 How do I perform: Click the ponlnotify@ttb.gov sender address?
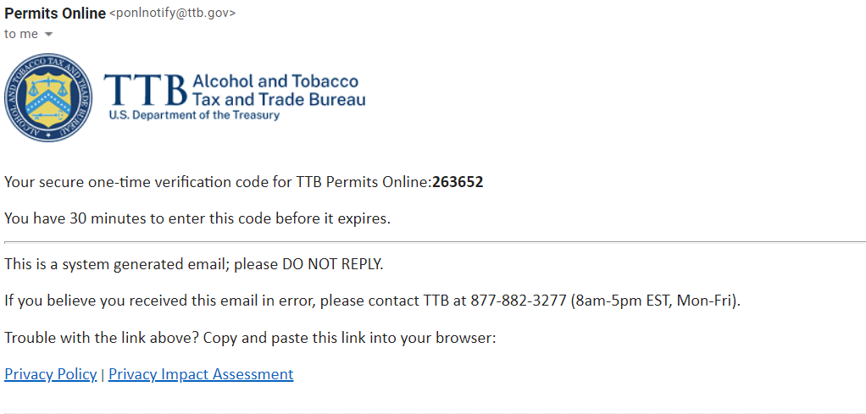pos(173,14)
